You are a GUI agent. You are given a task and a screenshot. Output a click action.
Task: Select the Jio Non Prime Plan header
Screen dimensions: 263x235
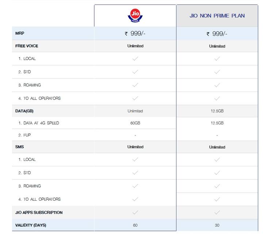tap(217, 16)
